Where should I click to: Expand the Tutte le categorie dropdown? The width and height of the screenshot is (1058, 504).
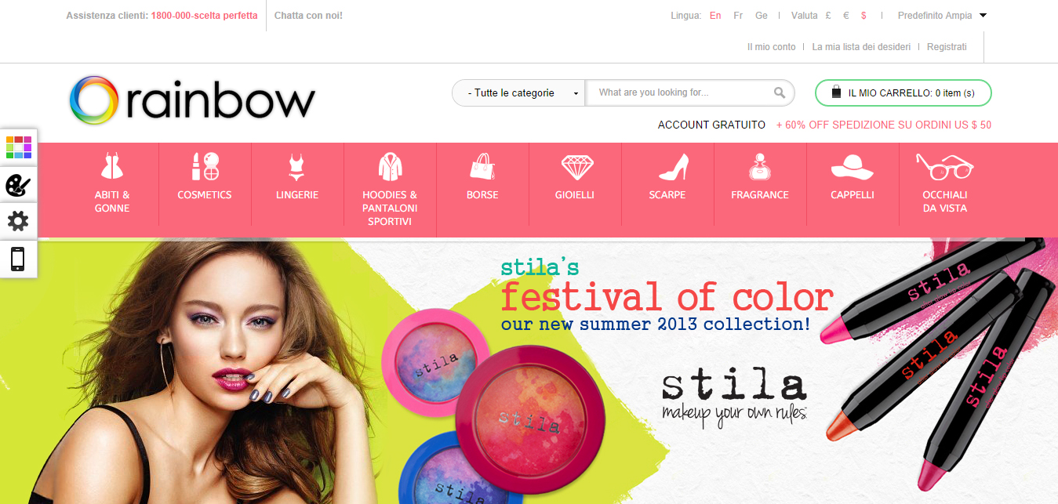[x=519, y=92]
